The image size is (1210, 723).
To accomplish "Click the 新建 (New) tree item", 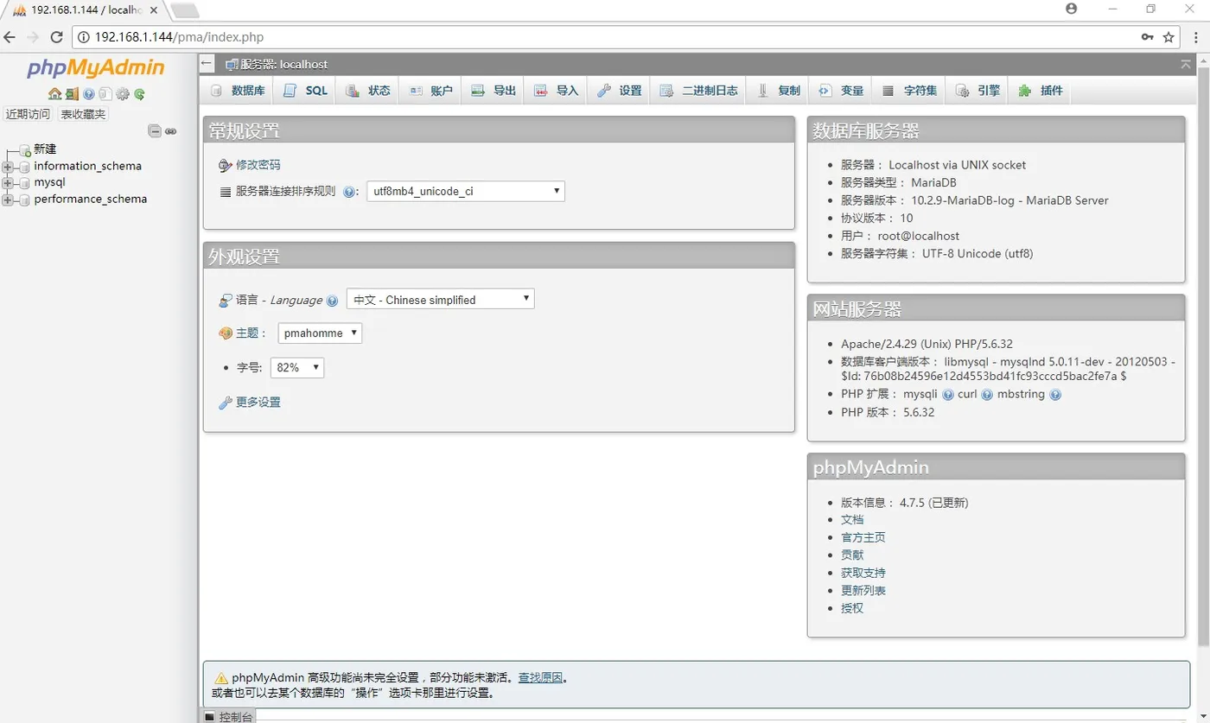I will (45, 149).
